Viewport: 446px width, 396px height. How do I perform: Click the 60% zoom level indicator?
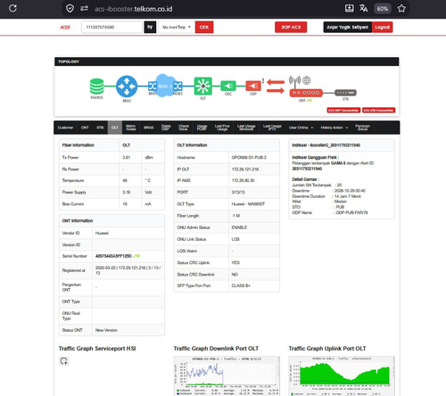(x=383, y=9)
